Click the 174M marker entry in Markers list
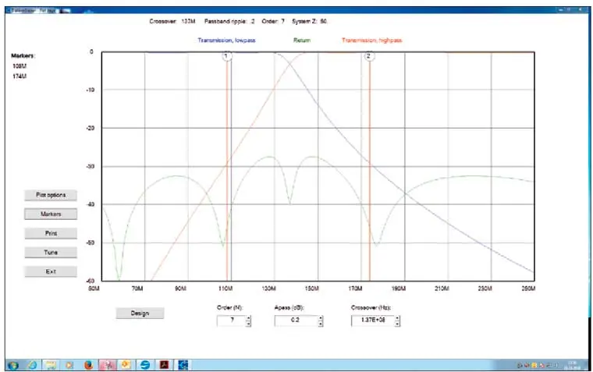This screenshot has height=372, width=593. click(x=20, y=76)
